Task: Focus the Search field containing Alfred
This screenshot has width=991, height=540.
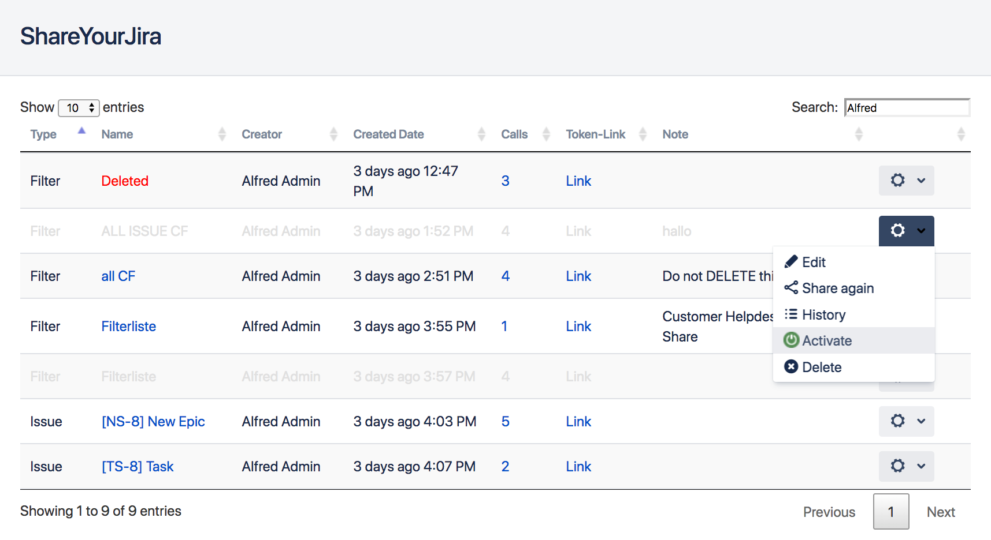Action: 906,108
